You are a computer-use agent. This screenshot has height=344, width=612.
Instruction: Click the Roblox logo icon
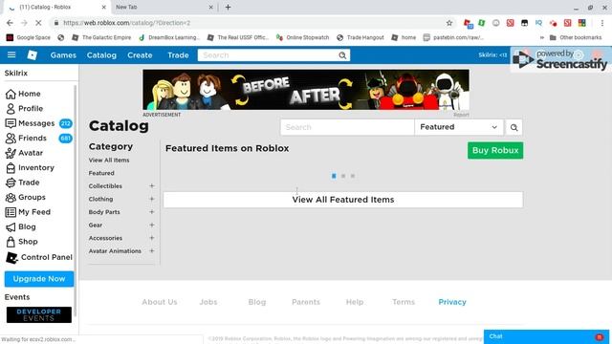(x=33, y=55)
